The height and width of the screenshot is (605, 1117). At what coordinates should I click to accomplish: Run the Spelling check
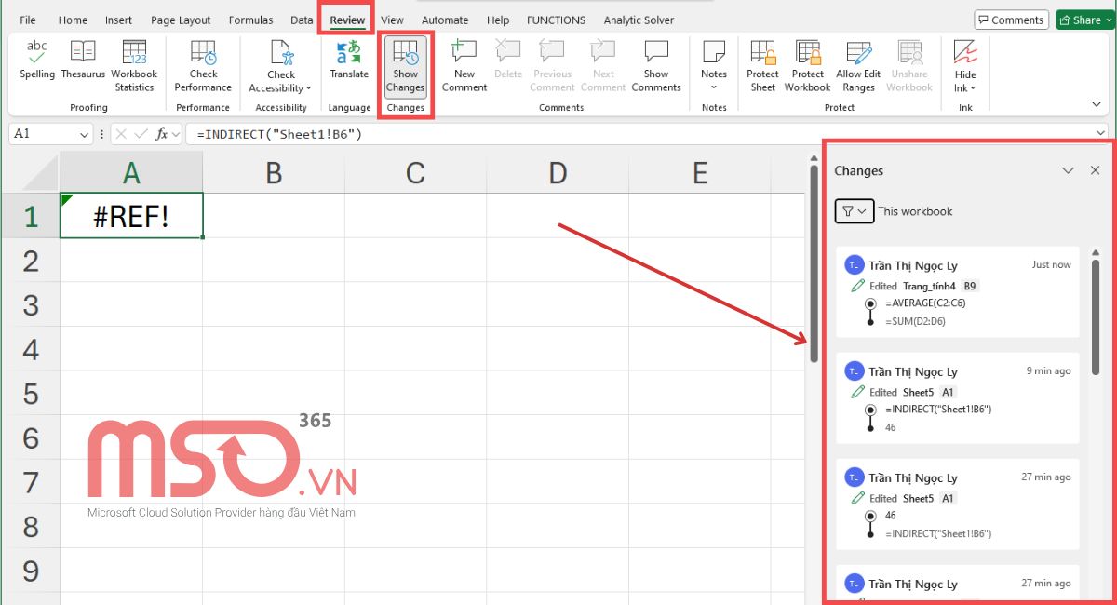[x=37, y=60]
